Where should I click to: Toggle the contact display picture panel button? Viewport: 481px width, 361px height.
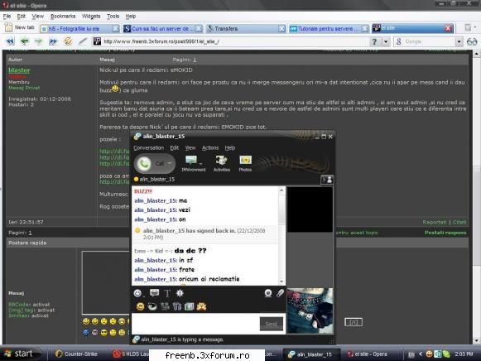[327, 180]
